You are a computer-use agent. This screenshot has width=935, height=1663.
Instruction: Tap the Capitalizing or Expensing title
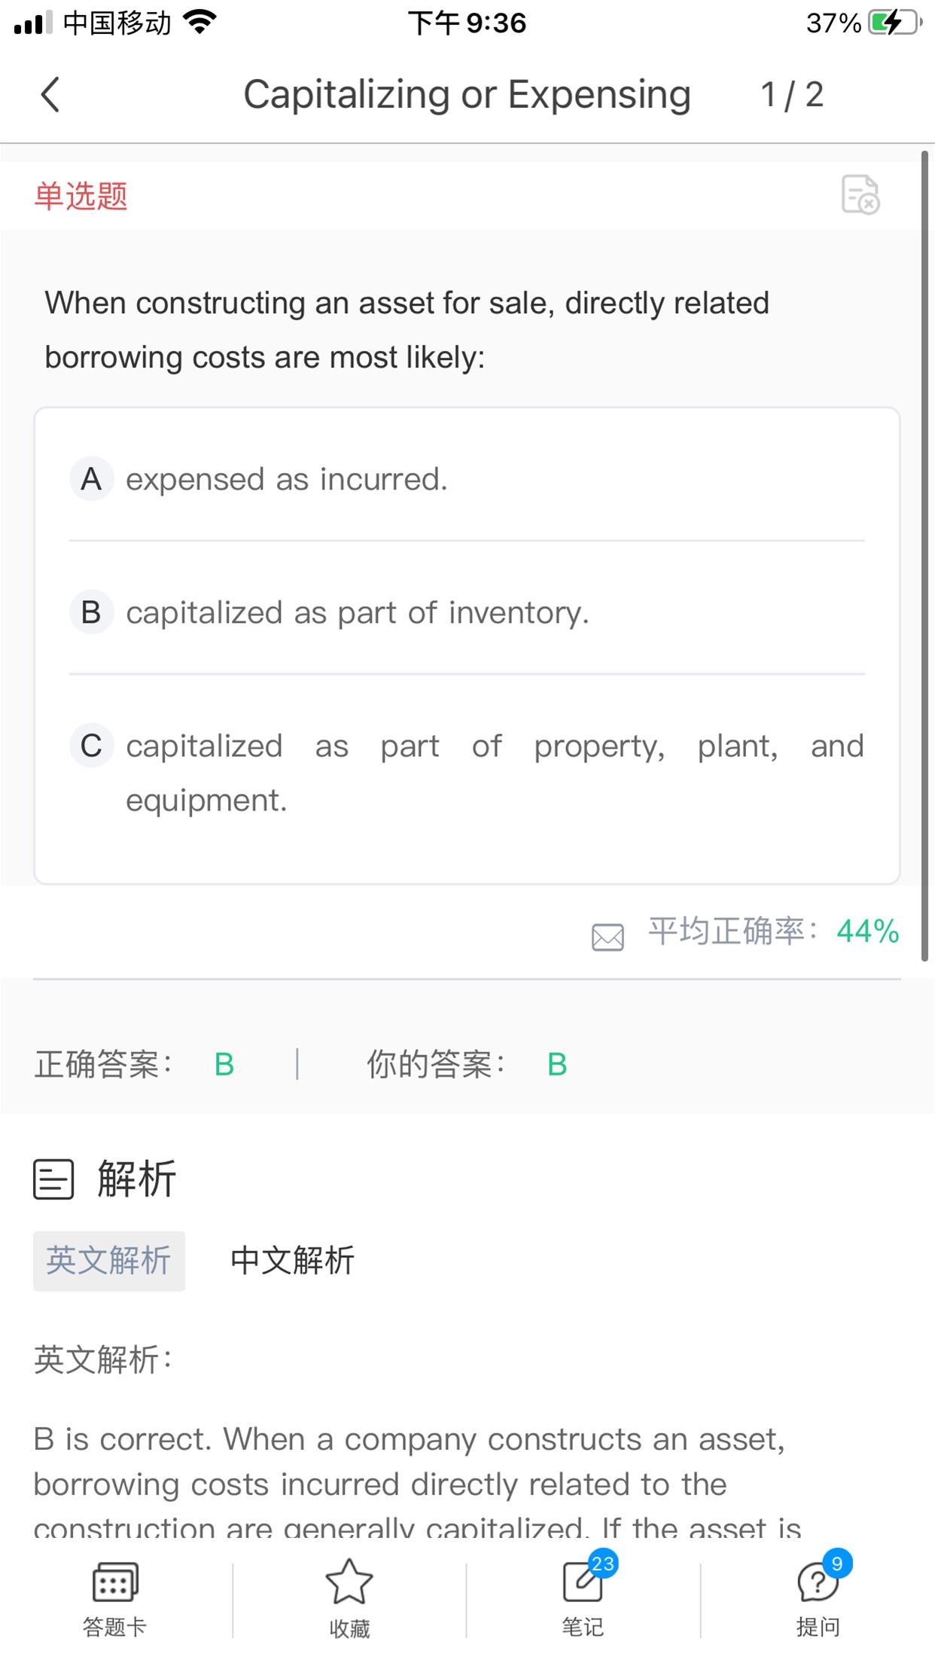(x=467, y=95)
